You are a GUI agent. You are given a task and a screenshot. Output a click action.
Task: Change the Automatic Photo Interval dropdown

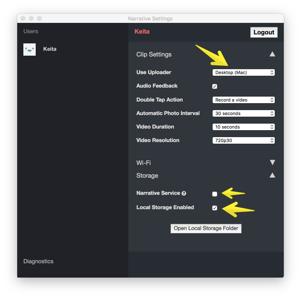(244, 113)
